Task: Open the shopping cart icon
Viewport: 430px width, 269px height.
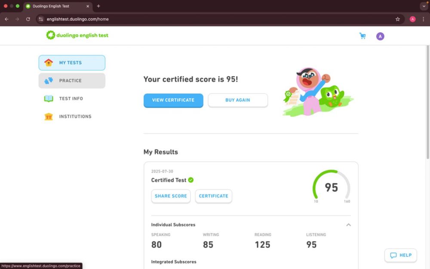Action: click(362, 36)
